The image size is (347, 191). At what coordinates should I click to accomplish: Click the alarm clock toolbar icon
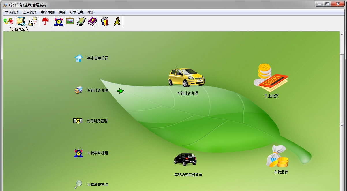pos(59,21)
